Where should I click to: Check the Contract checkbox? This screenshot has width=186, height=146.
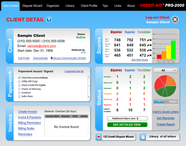[19, 93]
